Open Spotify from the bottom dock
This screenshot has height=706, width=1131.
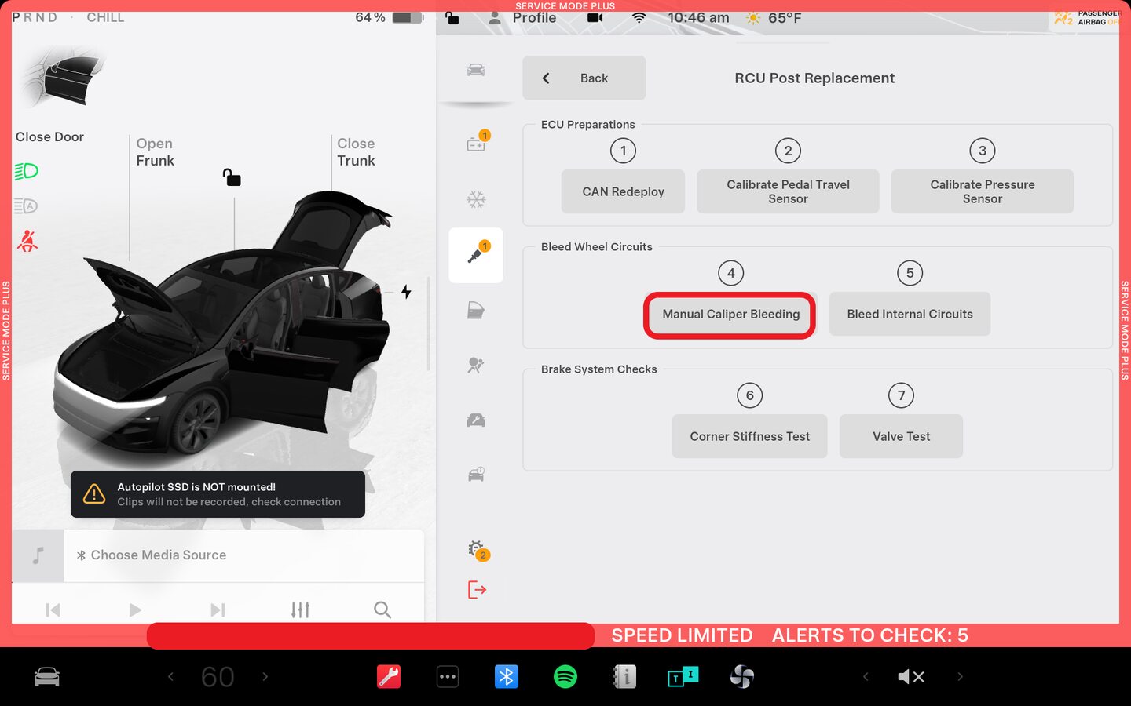pos(565,676)
